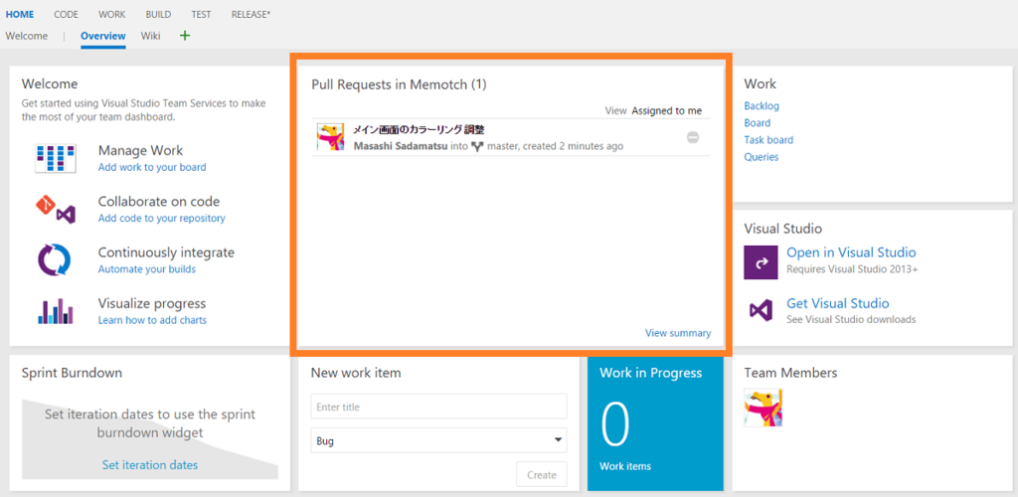Open the BUILD hub

pyautogui.click(x=158, y=14)
